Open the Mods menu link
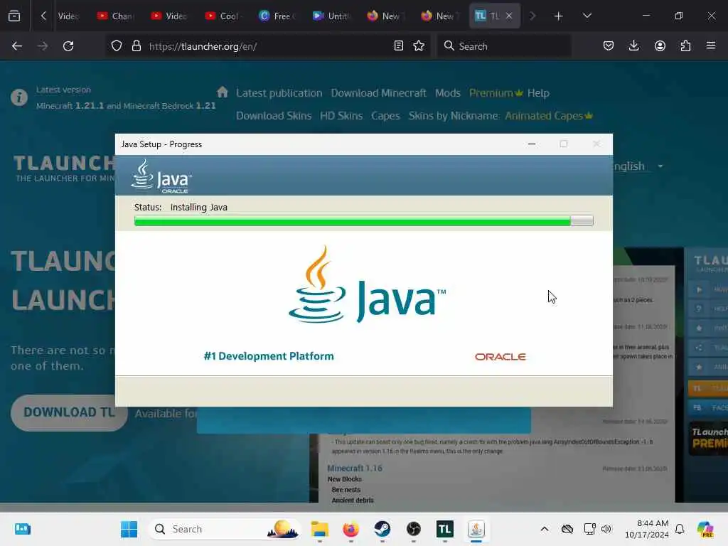 448,93
